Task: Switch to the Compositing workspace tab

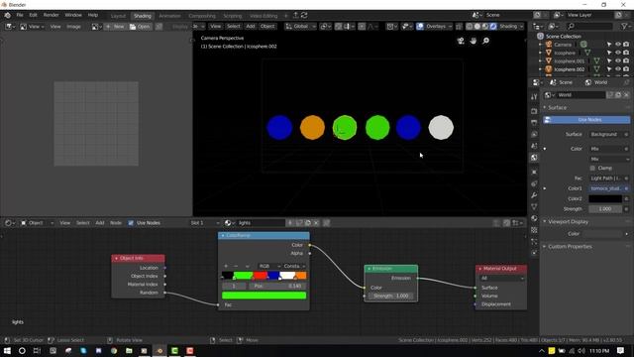Action: tap(202, 16)
